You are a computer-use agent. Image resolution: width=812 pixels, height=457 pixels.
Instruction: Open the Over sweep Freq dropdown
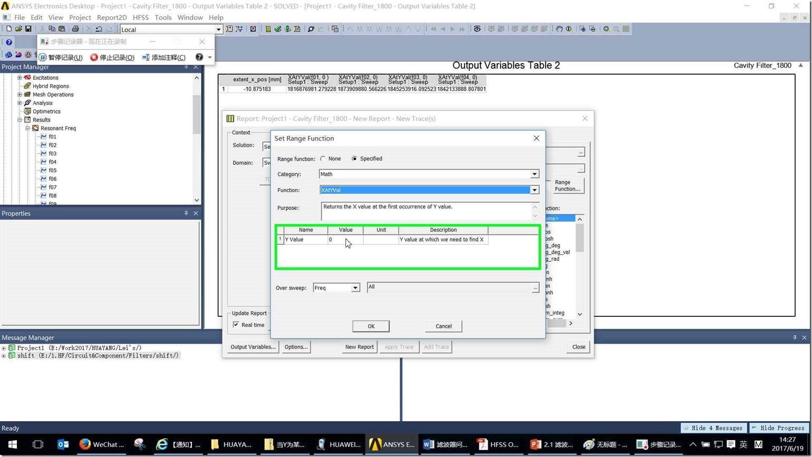pyautogui.click(x=355, y=288)
